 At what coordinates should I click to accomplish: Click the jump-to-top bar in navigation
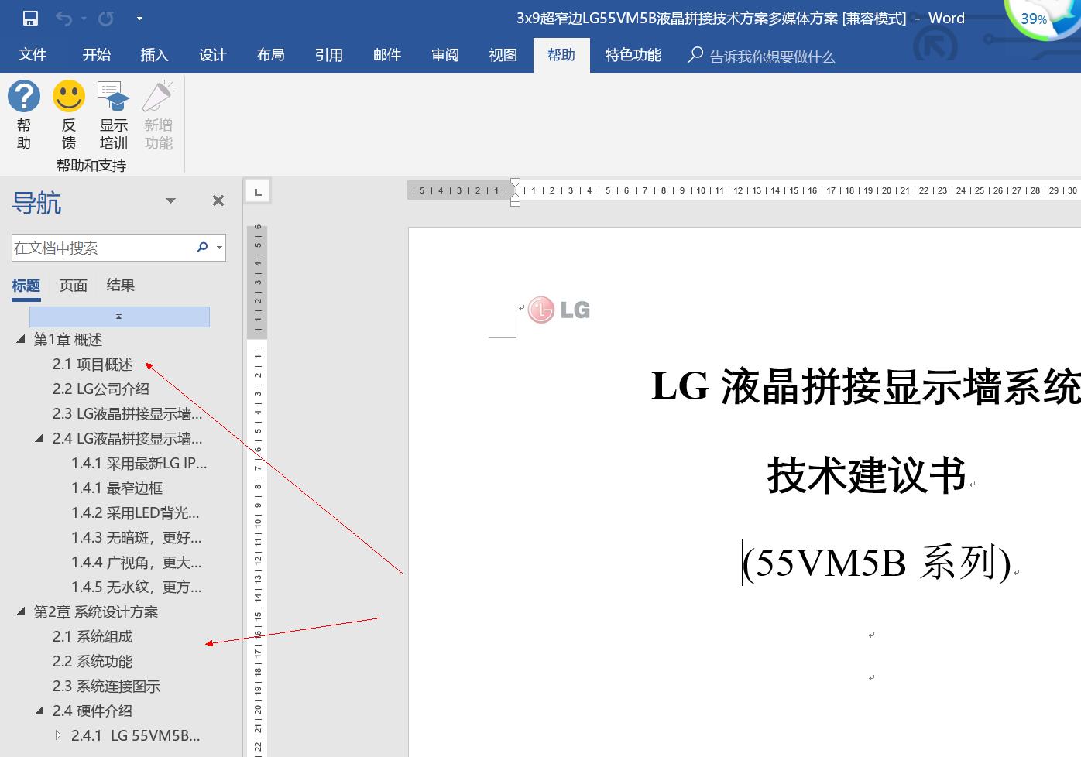coord(119,317)
